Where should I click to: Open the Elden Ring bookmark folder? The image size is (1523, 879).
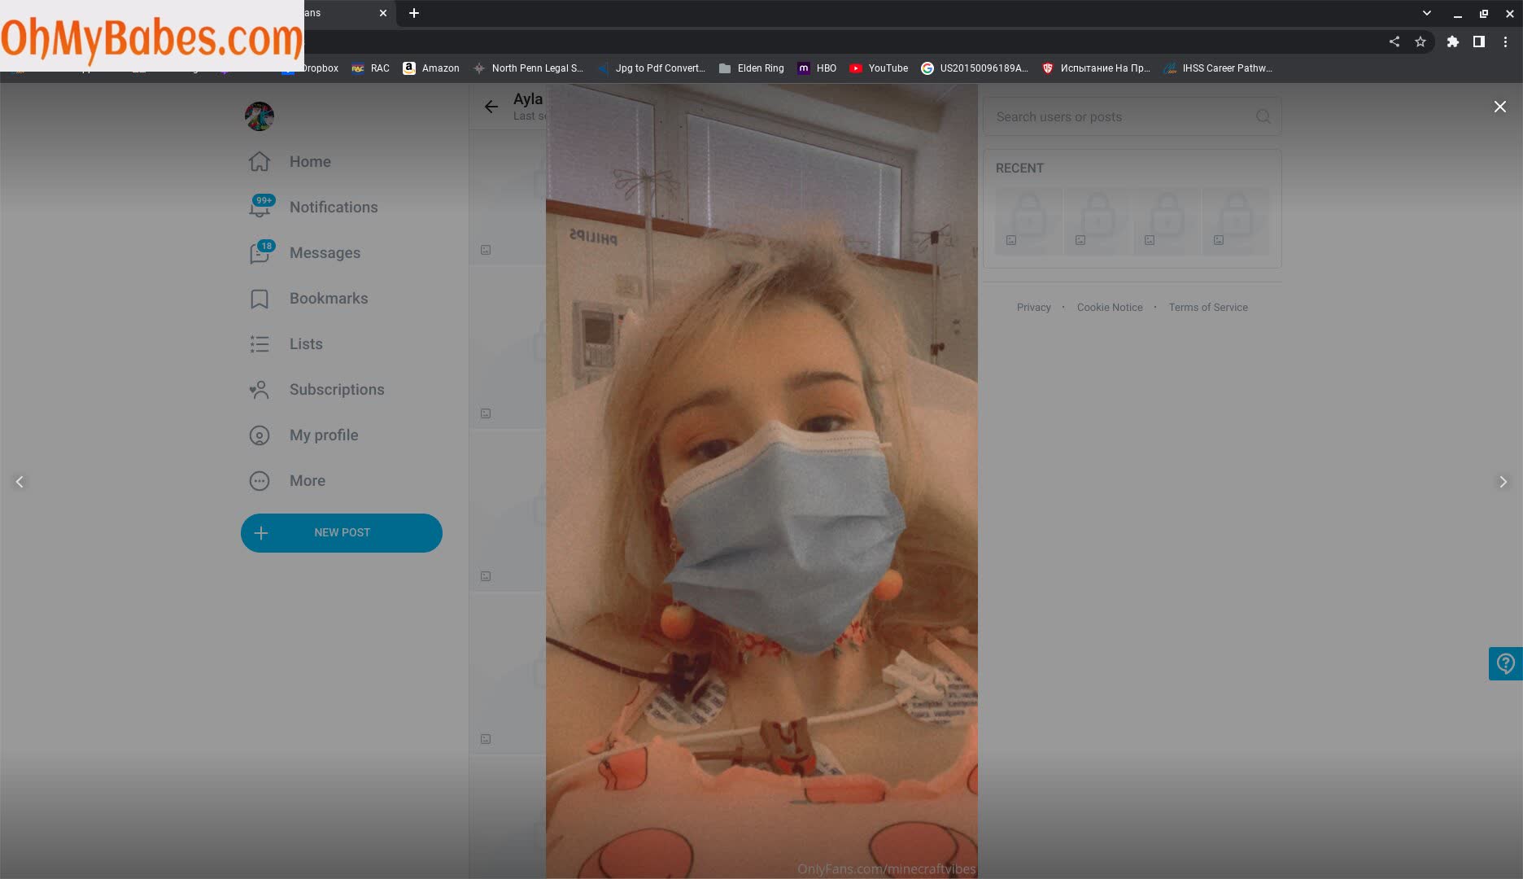(x=752, y=68)
